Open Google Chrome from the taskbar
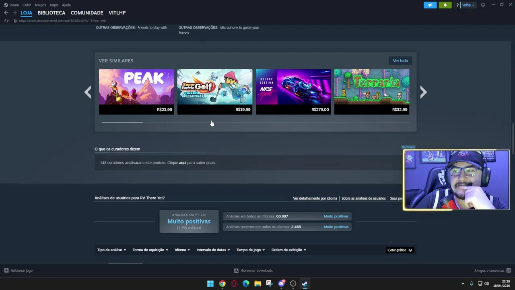This screenshot has height=290, width=515. pos(222,284)
